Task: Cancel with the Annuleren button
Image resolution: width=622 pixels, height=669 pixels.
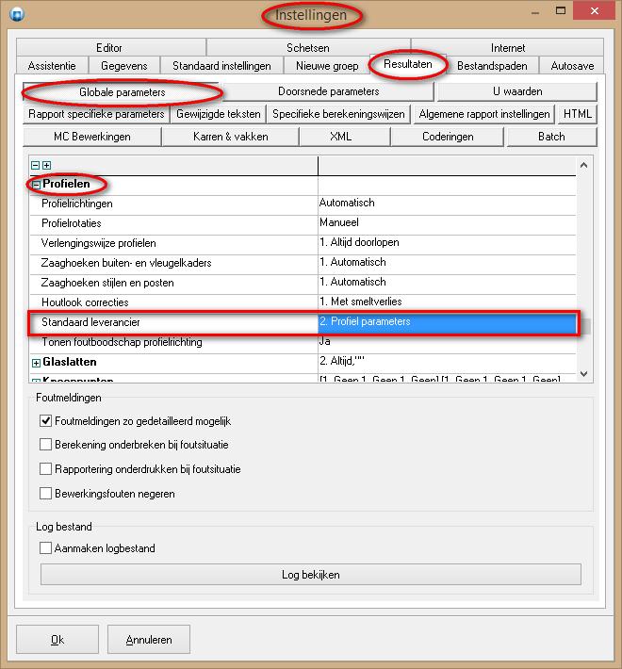Action: (x=149, y=639)
